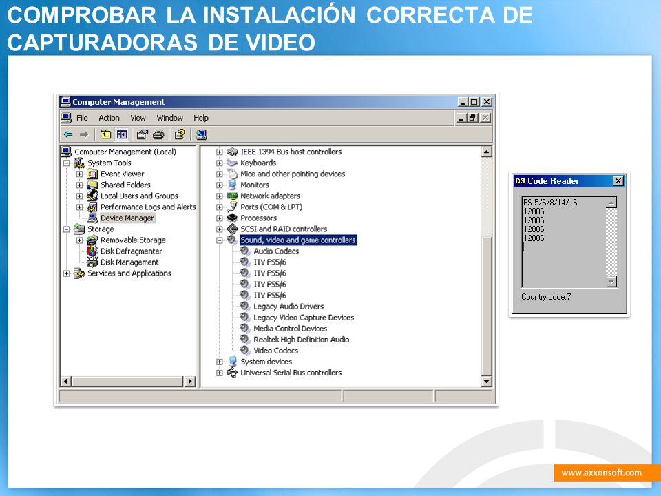
Task: Click the Services and Applications icon
Action: coord(79,273)
